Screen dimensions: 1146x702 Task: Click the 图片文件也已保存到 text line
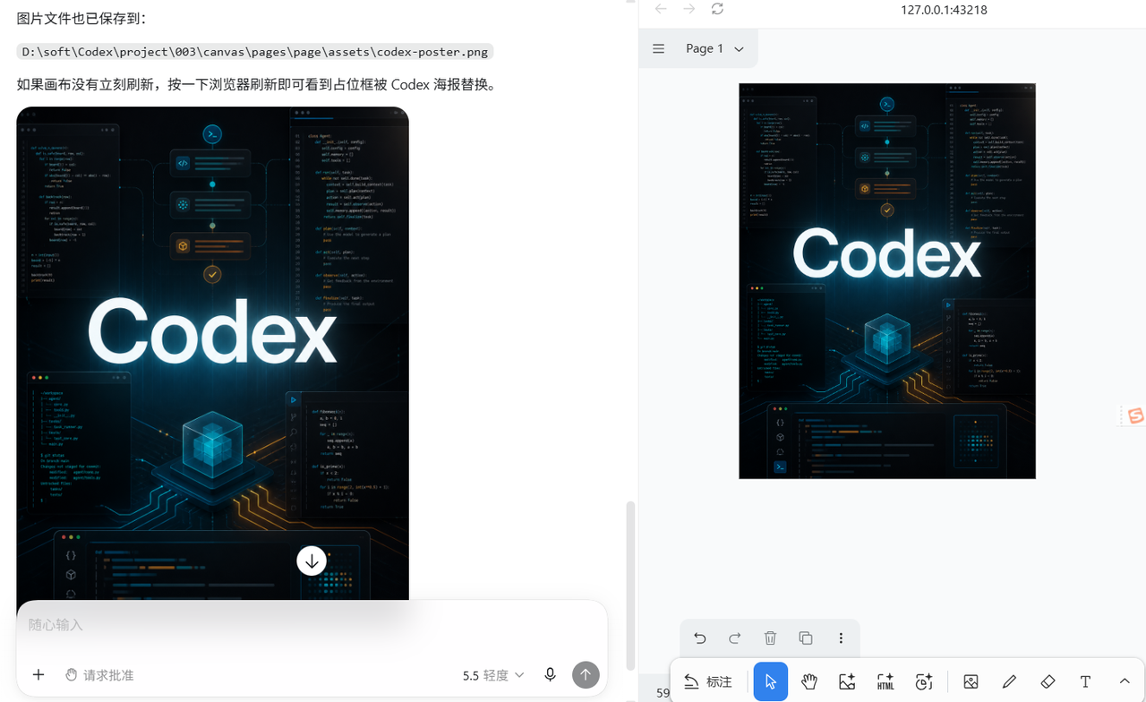(x=81, y=18)
